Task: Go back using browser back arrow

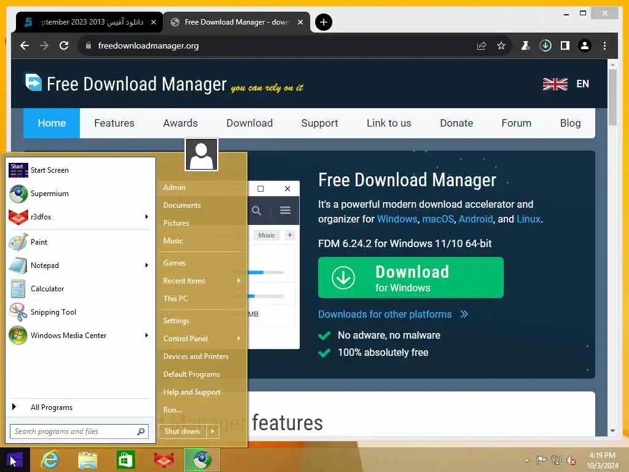Action: pos(25,45)
